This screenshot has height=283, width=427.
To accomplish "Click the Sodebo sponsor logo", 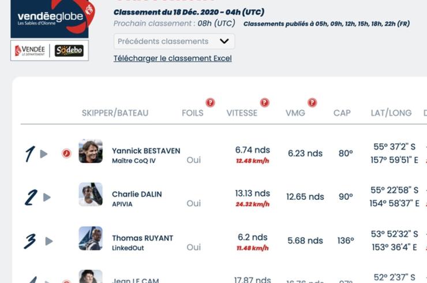I will pos(69,50).
